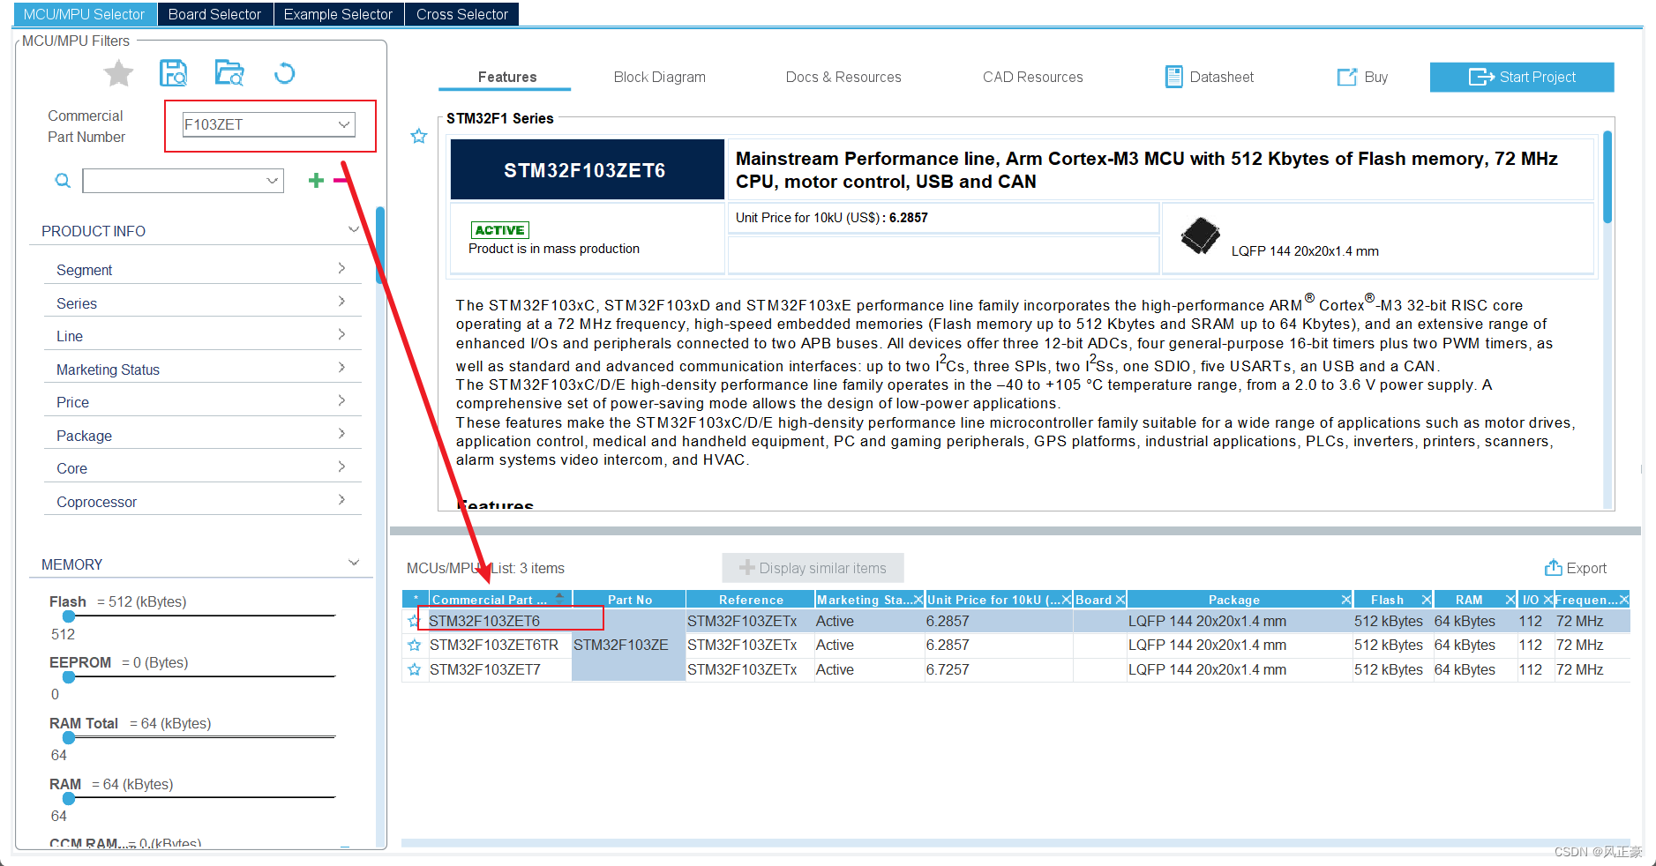Star the STM32F103ZET7 row in list
The image size is (1656, 866).
click(414, 670)
